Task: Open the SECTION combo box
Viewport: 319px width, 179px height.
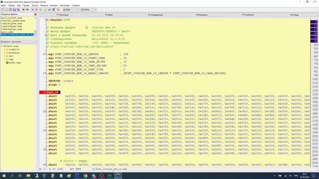Action: (88, 9)
